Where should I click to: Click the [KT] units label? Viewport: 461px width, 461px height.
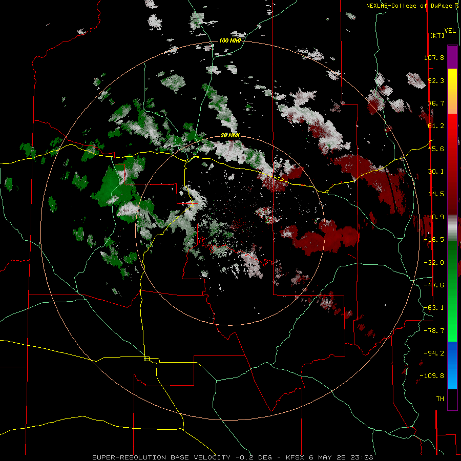click(x=437, y=35)
